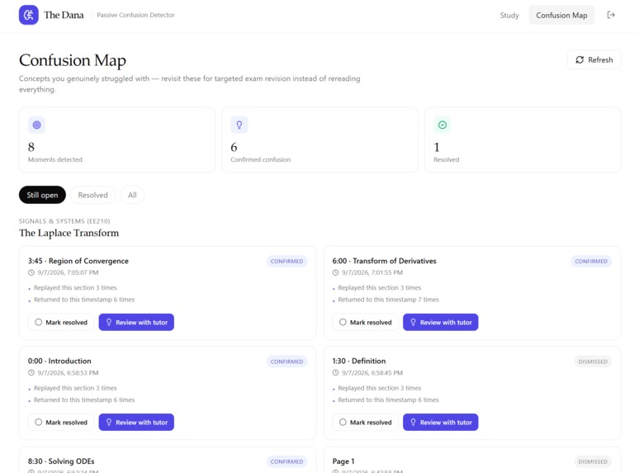
Task: Click CONFIRMED badge on Introduction card
Action: pyautogui.click(x=287, y=362)
